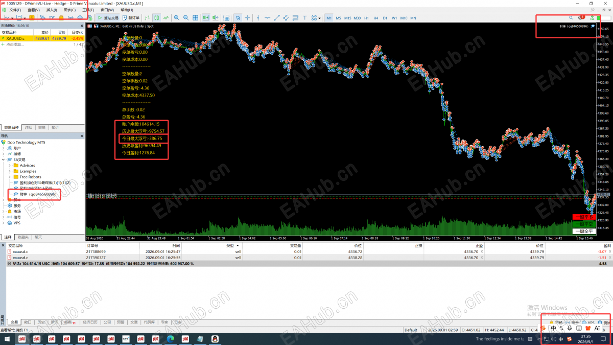Switch chart to bar chart display icon
Viewport: 613px width, 345px height.
147,18
